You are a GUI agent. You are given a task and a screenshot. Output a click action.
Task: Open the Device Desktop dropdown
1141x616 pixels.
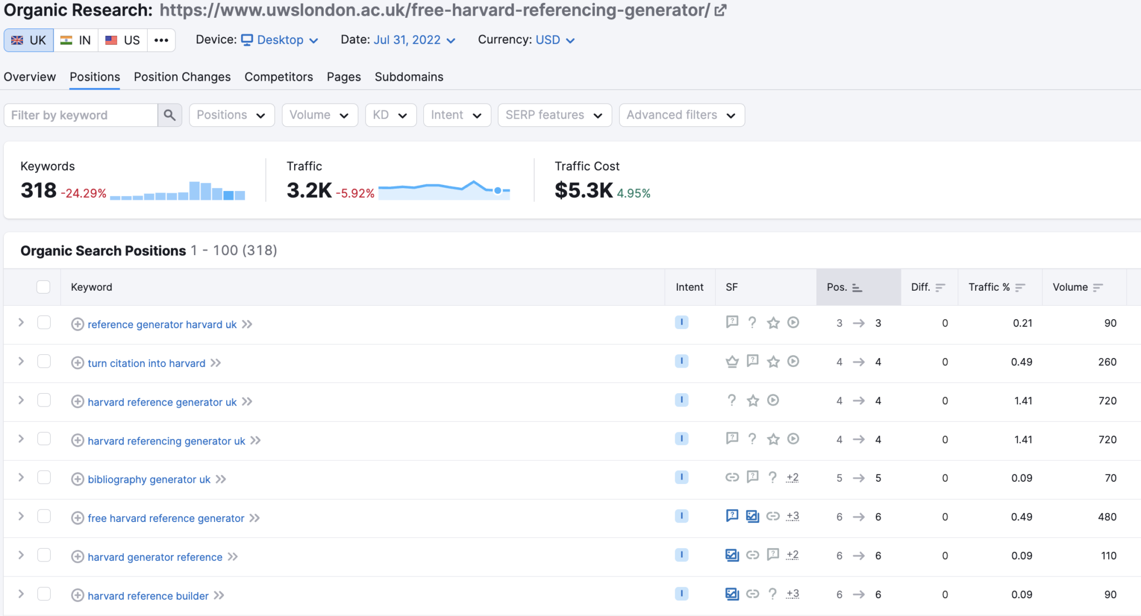pos(280,40)
